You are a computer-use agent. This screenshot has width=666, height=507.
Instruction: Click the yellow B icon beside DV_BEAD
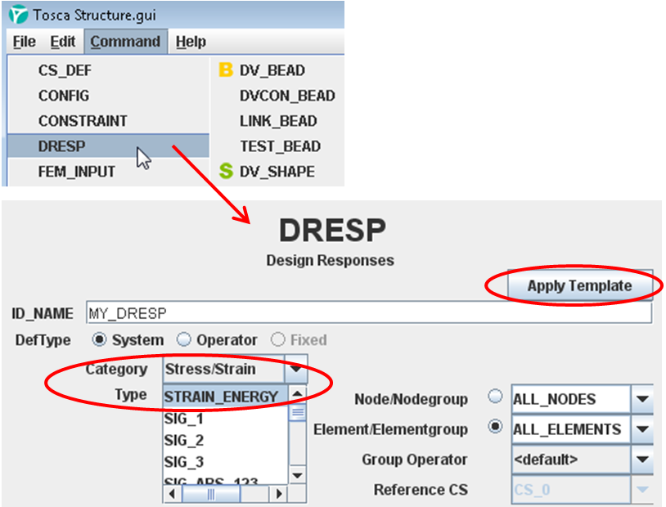(x=226, y=70)
